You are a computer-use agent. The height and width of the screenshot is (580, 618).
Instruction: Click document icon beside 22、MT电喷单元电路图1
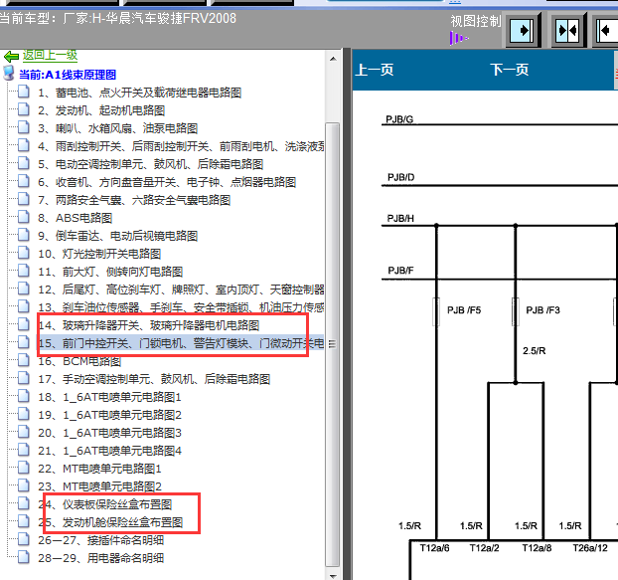click(x=23, y=468)
